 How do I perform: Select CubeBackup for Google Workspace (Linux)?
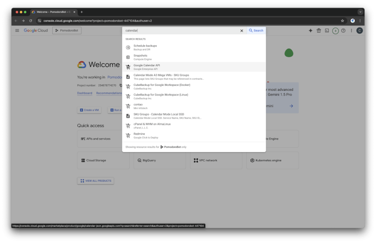tap(194, 96)
